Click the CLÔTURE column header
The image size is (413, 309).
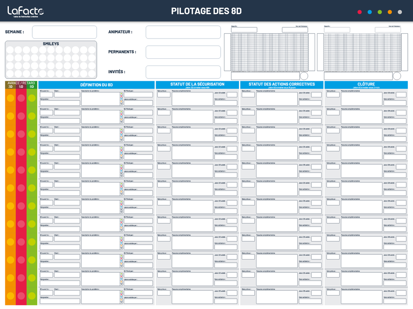(366, 85)
